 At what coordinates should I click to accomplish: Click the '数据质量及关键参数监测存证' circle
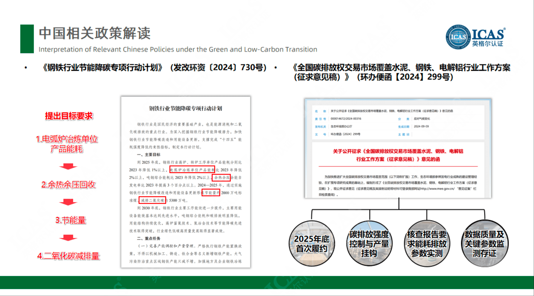[484, 243]
